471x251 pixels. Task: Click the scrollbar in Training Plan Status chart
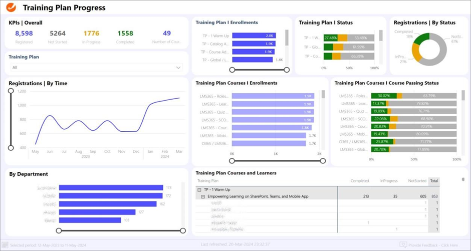point(381,37)
